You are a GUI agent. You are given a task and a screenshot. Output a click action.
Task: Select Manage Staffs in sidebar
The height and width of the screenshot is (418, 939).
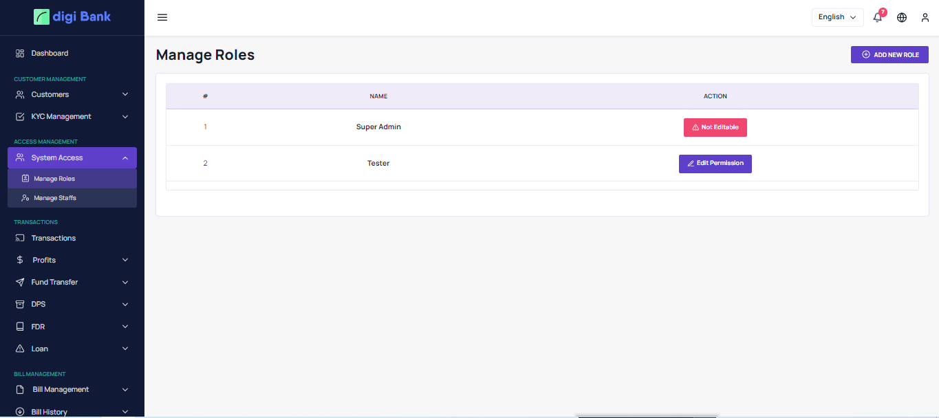[55, 198]
